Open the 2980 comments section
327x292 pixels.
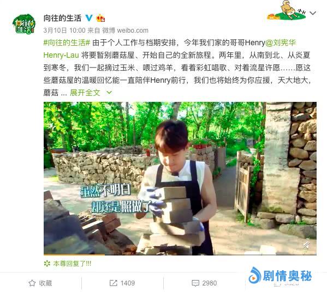204,283
